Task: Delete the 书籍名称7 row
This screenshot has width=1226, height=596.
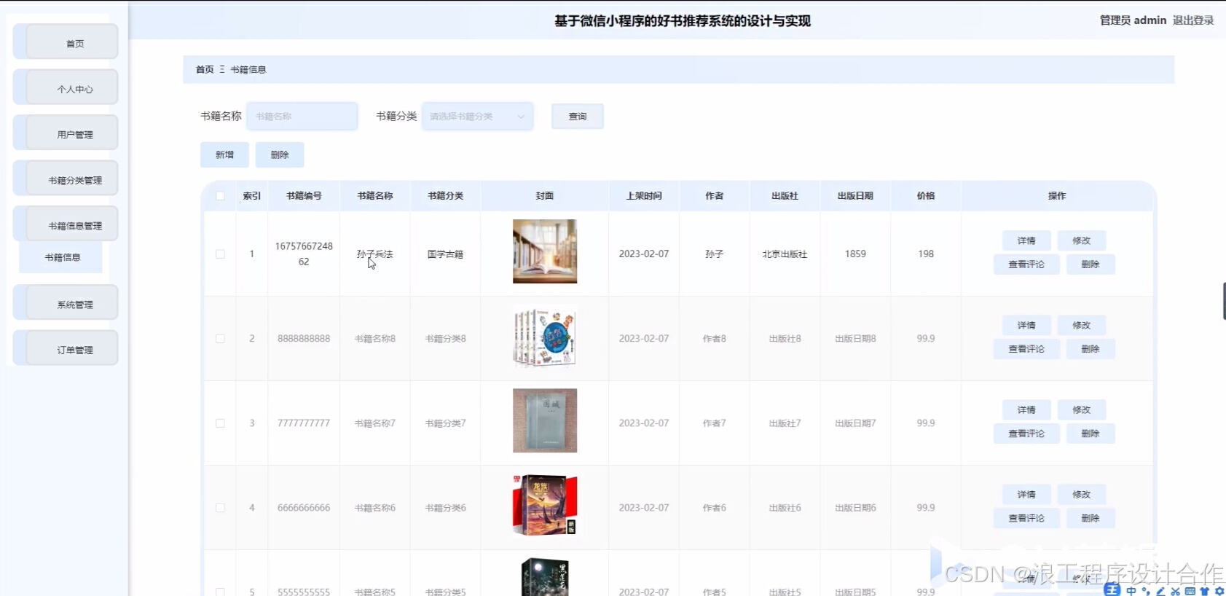Action: point(1091,434)
